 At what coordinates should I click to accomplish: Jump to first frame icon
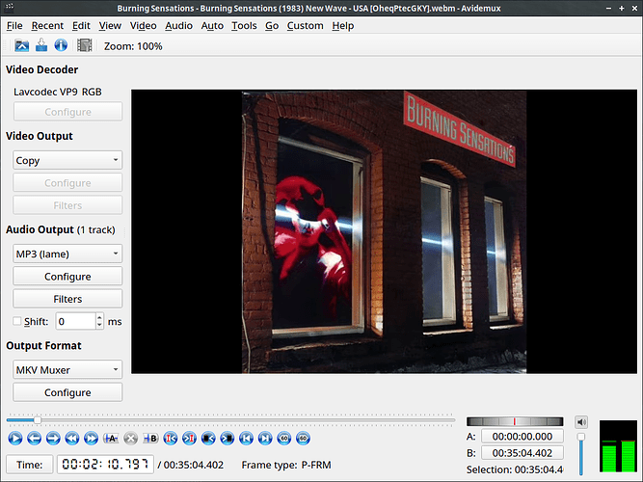pos(246,439)
